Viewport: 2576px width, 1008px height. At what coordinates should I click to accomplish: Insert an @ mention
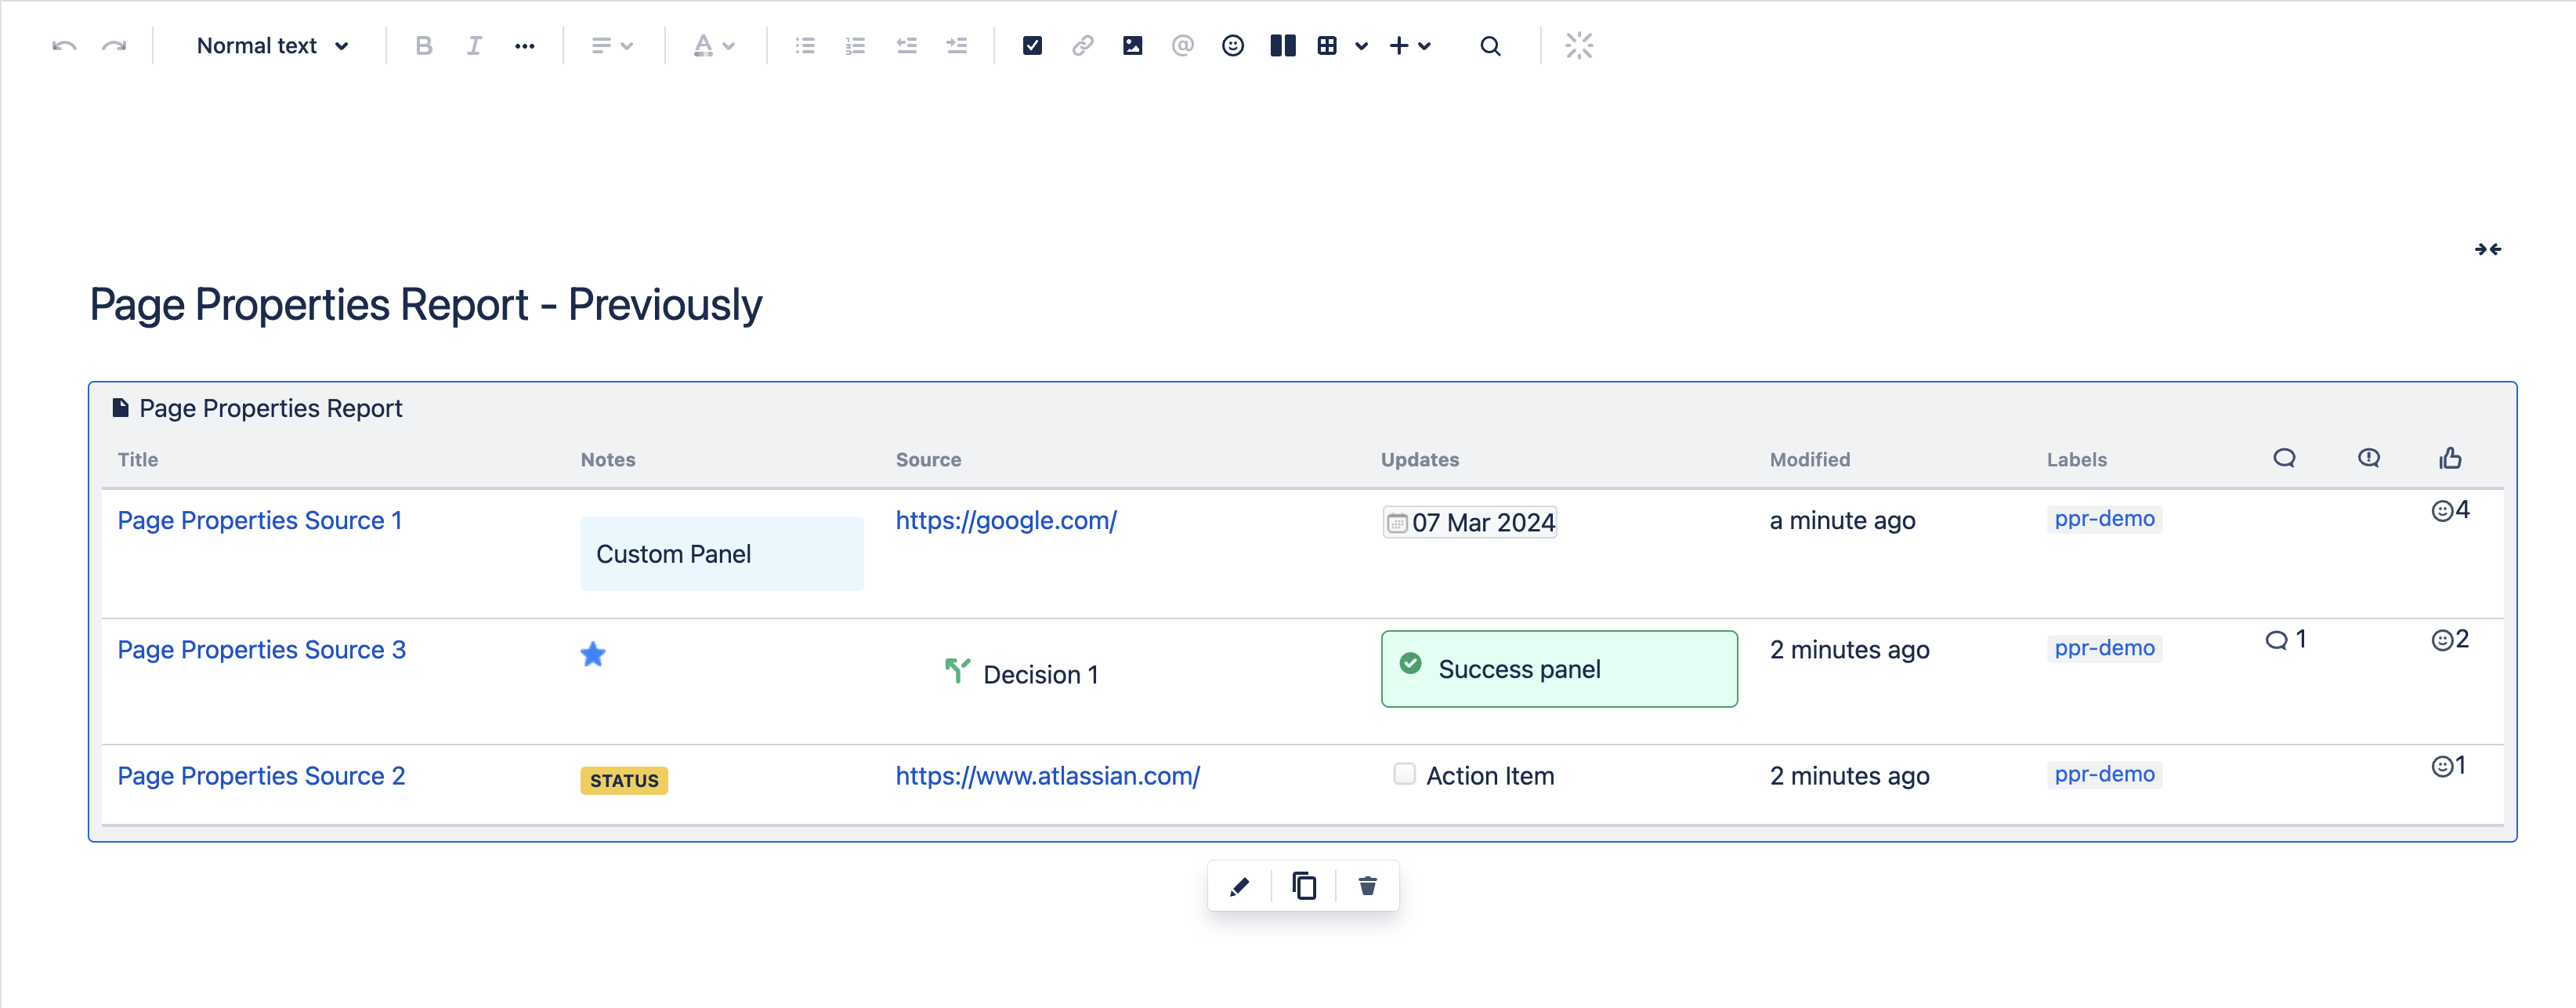tap(1183, 46)
